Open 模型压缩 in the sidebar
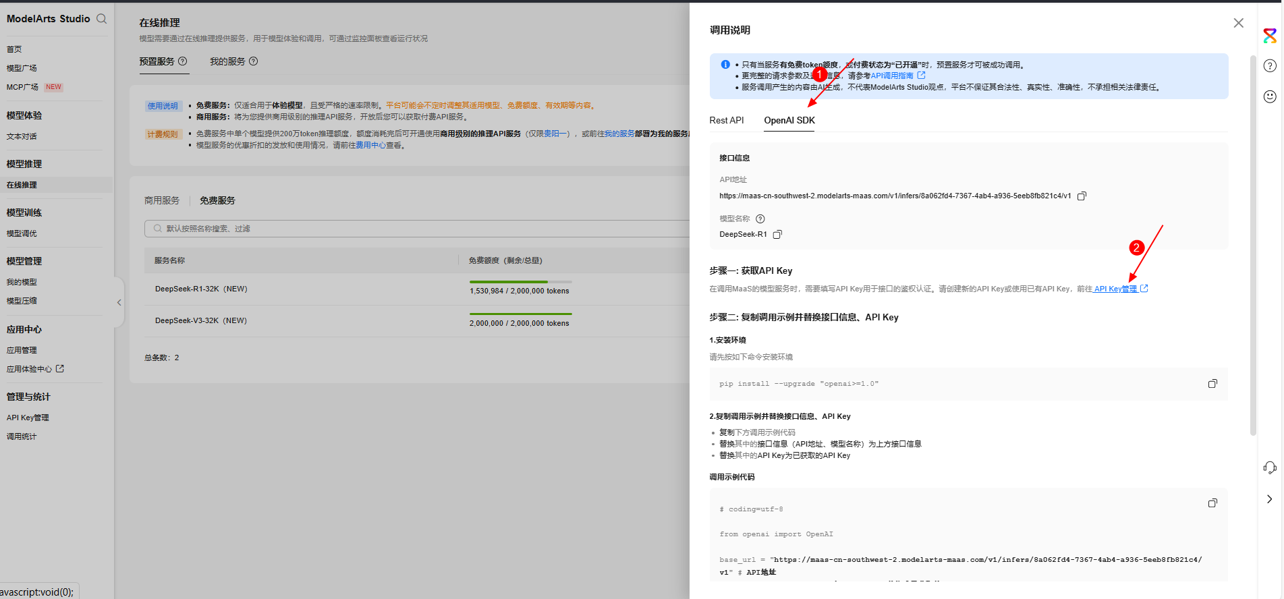 point(22,301)
